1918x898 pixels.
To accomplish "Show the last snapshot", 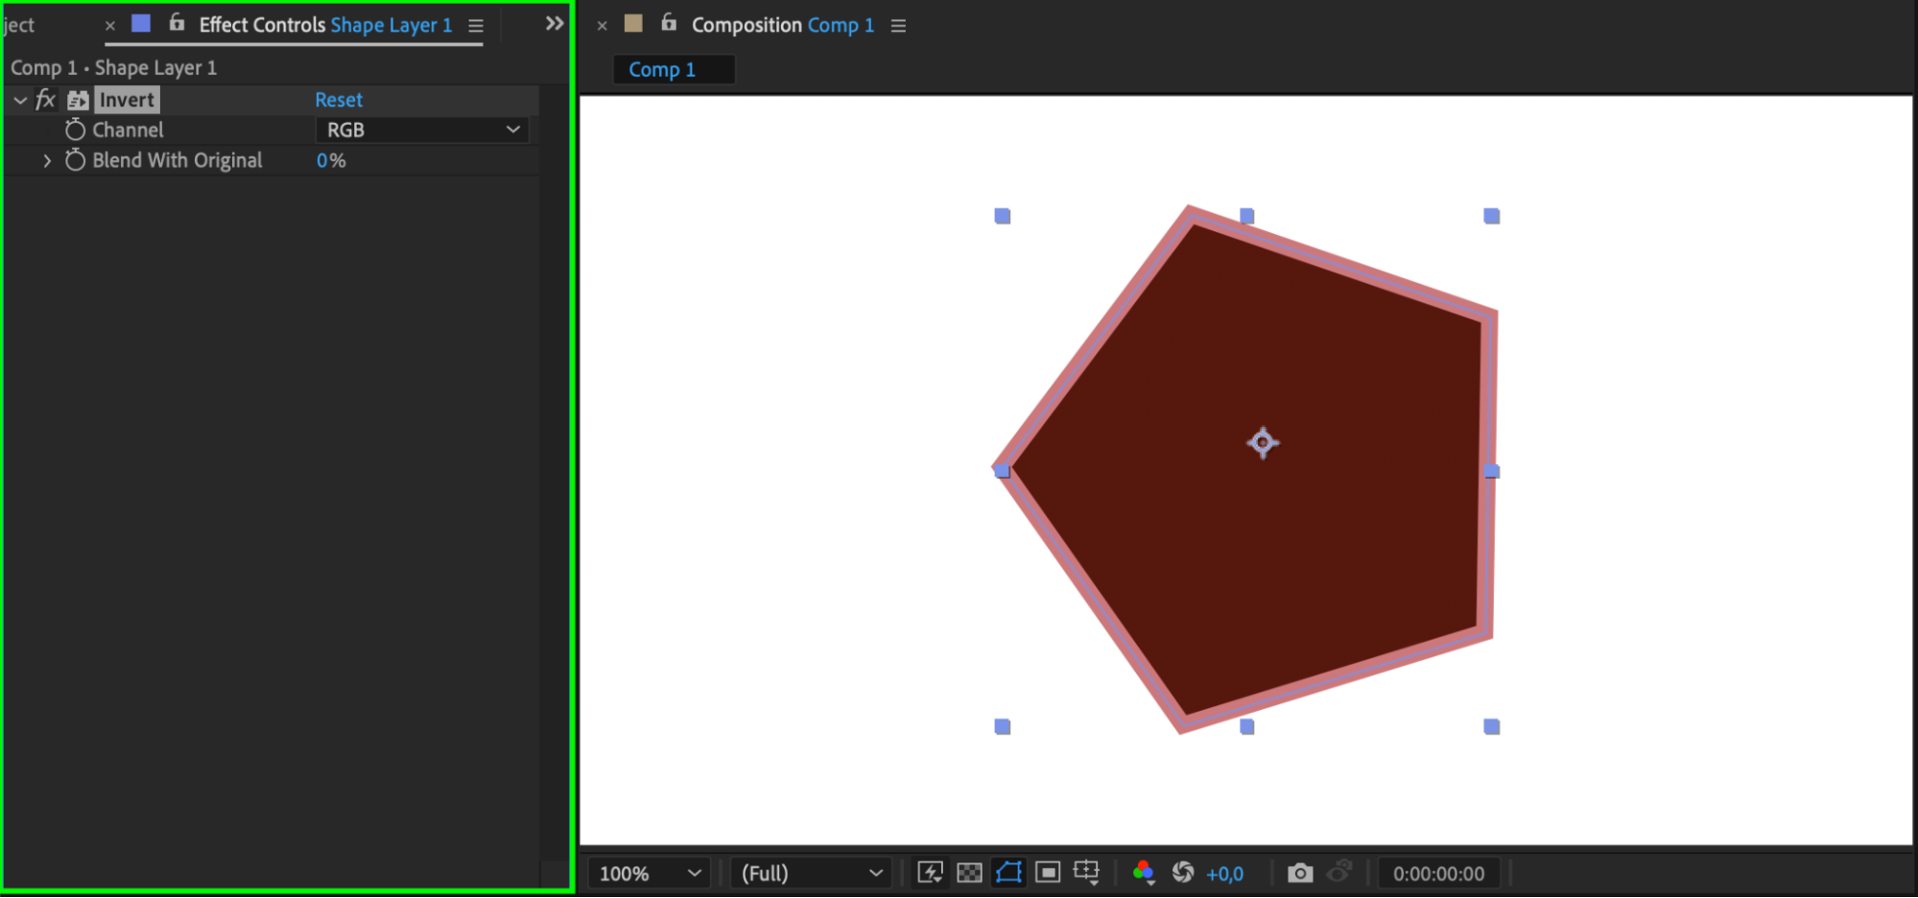I will pos(1339,872).
